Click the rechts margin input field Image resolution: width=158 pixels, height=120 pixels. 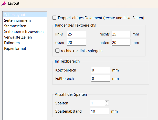tap(121, 34)
